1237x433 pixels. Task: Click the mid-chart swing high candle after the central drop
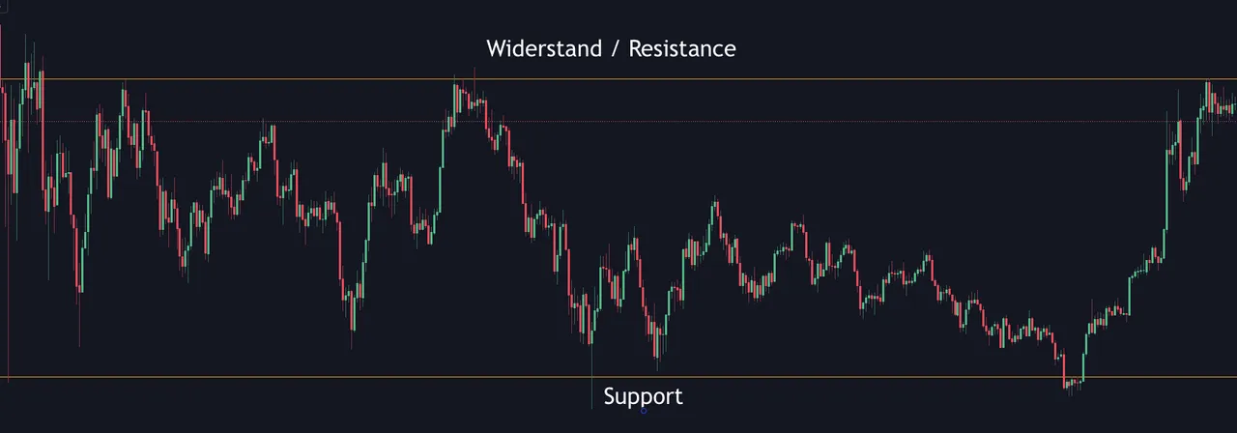coord(715,211)
